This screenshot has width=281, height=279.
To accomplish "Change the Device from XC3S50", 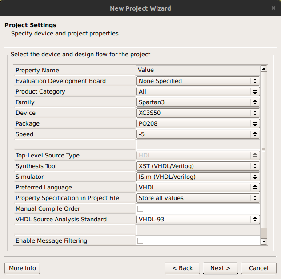I will (x=198, y=113).
